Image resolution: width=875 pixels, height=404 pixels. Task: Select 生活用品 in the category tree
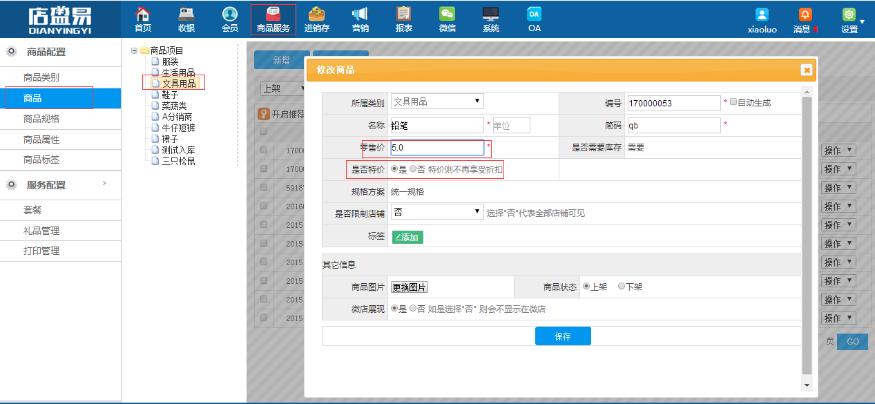point(178,73)
